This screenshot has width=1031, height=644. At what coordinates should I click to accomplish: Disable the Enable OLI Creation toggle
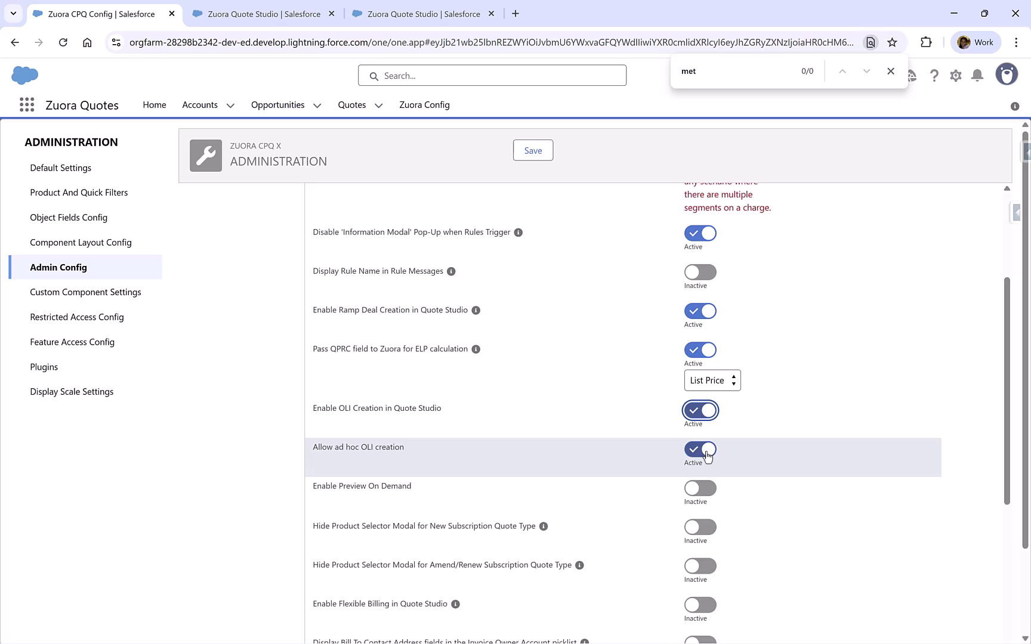point(700,410)
